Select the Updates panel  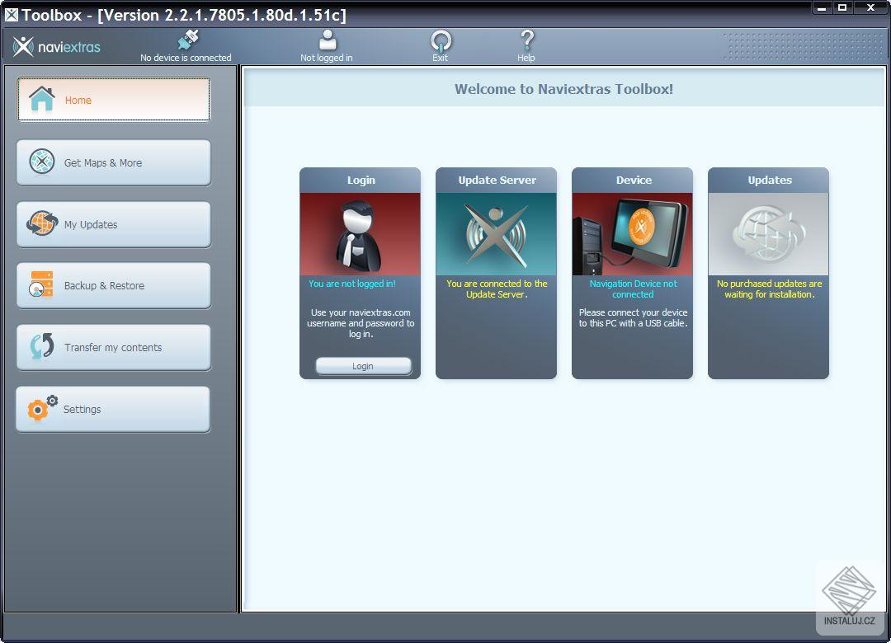tap(768, 272)
